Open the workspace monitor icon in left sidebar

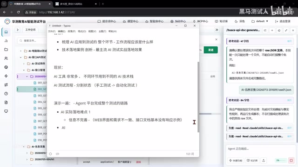coord(6,32)
